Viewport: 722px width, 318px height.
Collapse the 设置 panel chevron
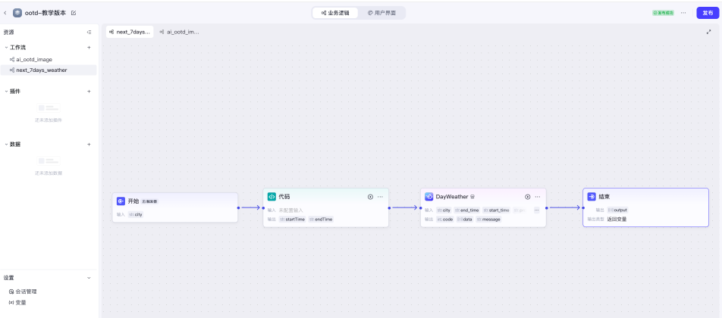click(89, 278)
